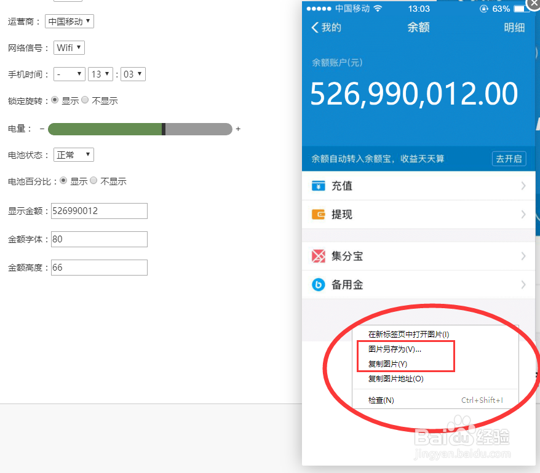Tap 明细 in the phone header
540x473 pixels.
(x=514, y=27)
